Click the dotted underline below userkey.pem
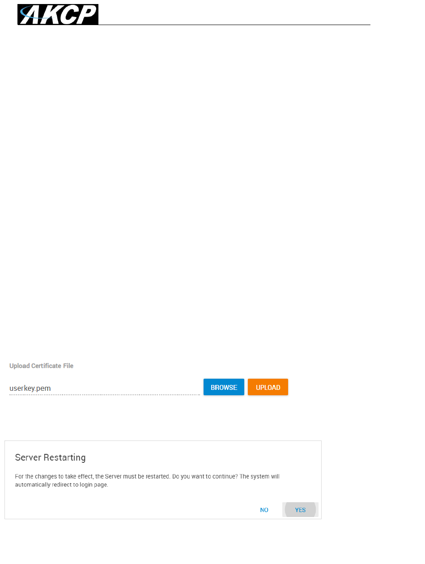This screenshot has width=425, height=564. (x=105, y=395)
